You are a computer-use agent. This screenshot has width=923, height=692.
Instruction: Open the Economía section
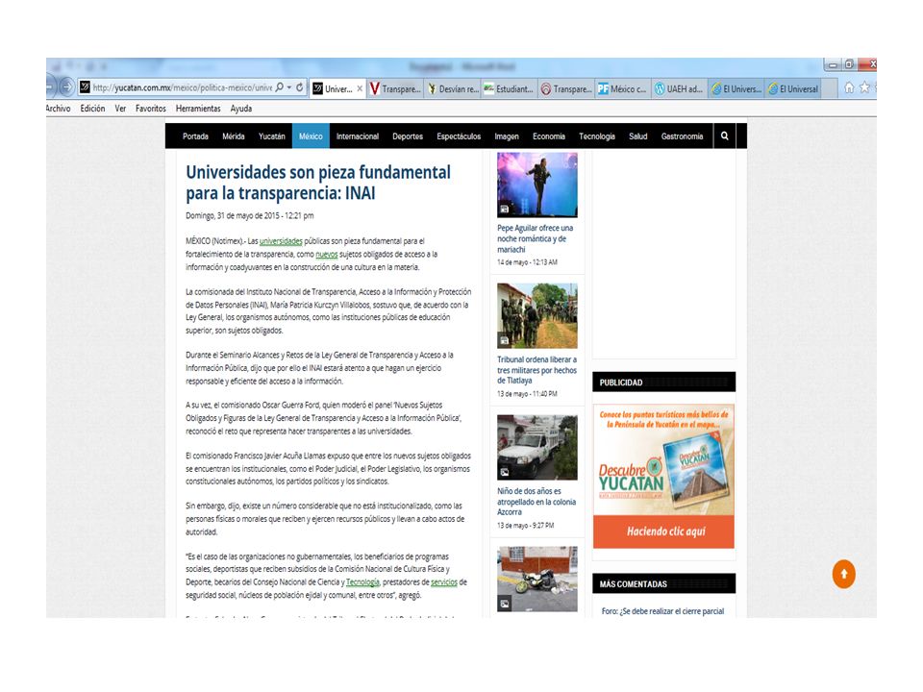tap(549, 136)
